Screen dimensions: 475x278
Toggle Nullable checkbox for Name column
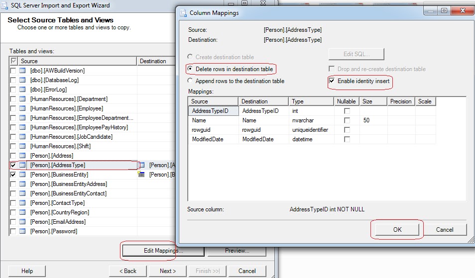pyautogui.click(x=347, y=120)
